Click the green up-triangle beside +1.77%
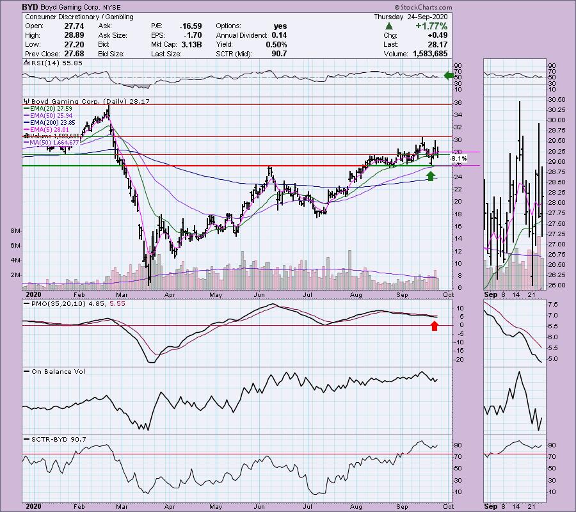 pos(389,26)
